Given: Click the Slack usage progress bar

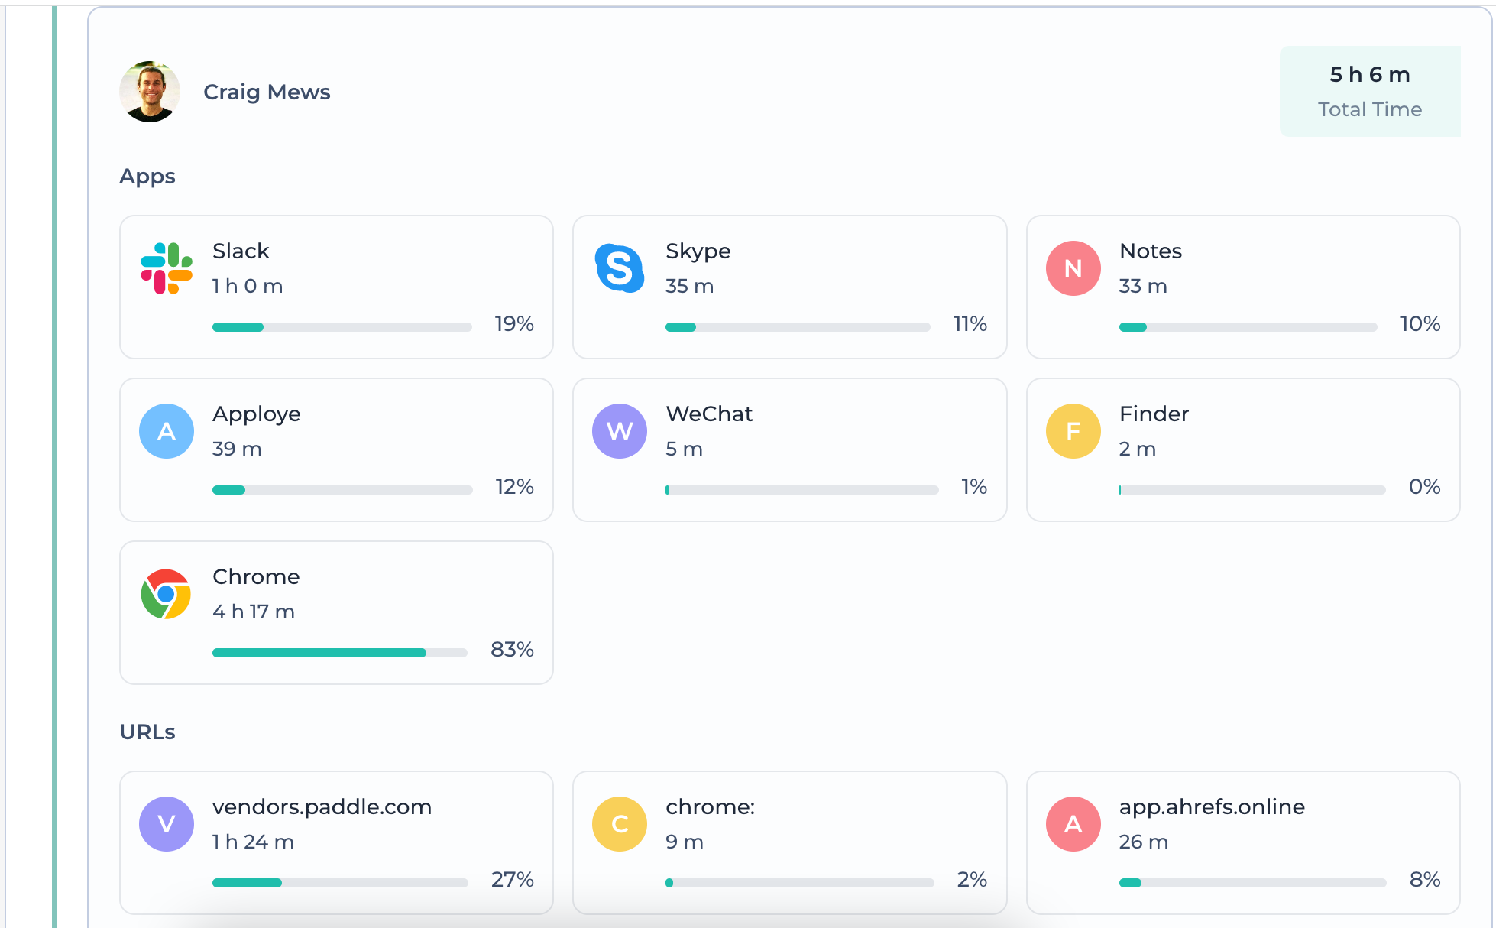Looking at the screenshot, I should [342, 327].
